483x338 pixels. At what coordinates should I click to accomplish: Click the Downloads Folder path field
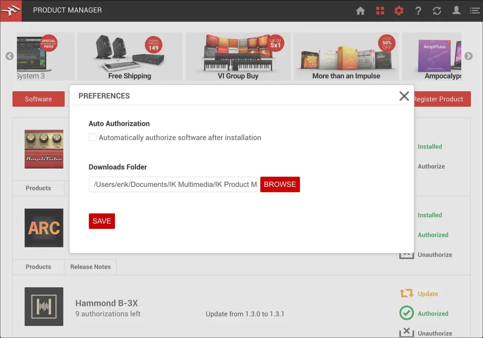174,184
